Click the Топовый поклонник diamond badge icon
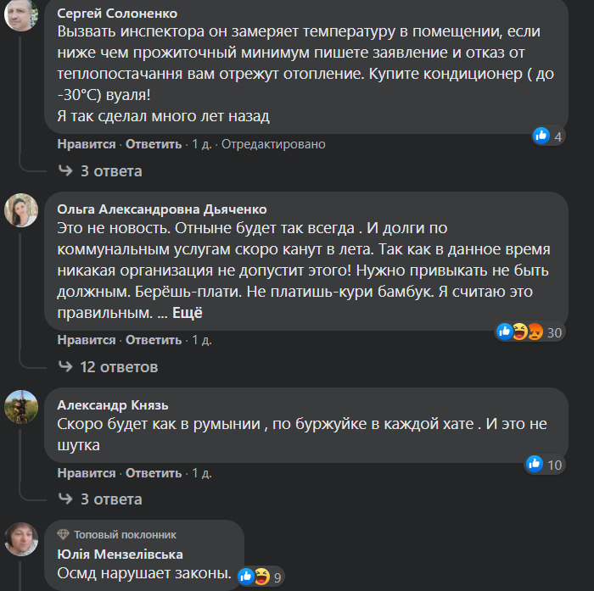This screenshot has height=591, width=594. point(64,534)
